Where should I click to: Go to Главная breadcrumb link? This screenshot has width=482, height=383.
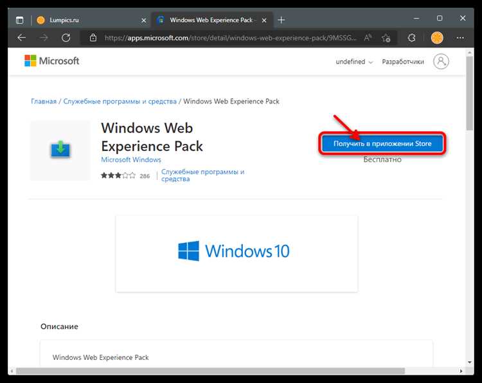[44, 102]
